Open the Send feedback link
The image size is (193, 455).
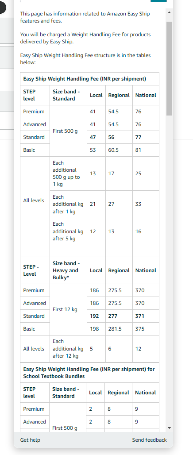click(x=150, y=440)
